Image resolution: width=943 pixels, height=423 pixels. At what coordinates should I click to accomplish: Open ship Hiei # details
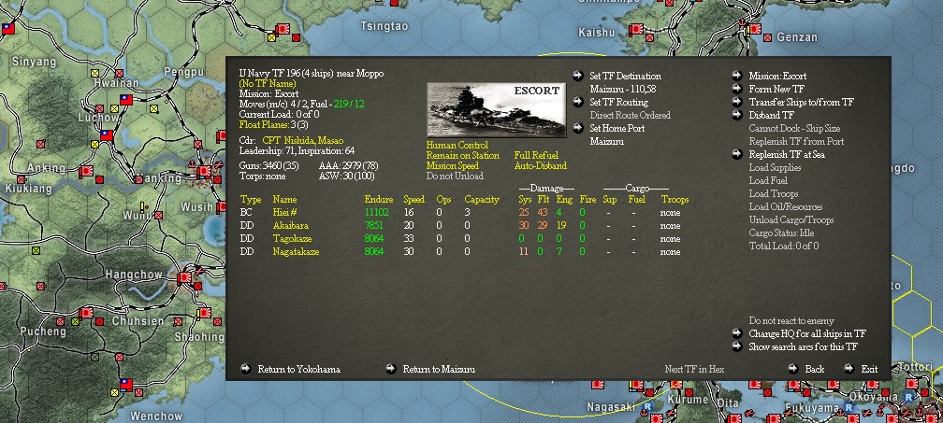tap(285, 212)
